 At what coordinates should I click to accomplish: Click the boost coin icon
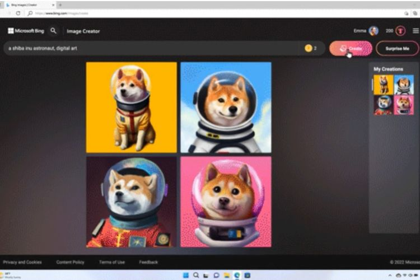click(x=308, y=49)
